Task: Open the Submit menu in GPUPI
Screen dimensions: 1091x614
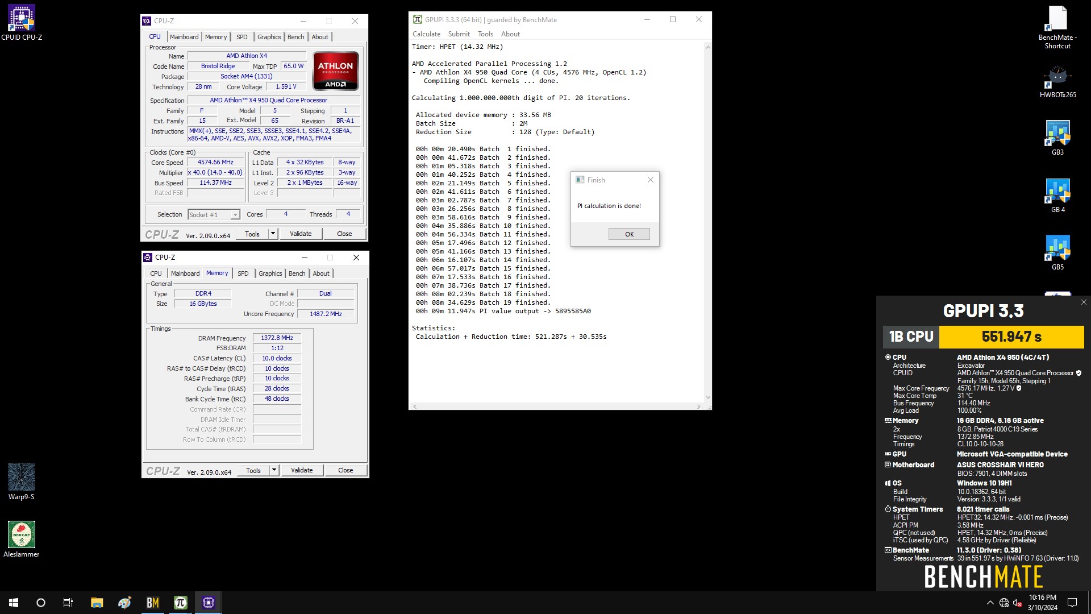Action: 459,34
